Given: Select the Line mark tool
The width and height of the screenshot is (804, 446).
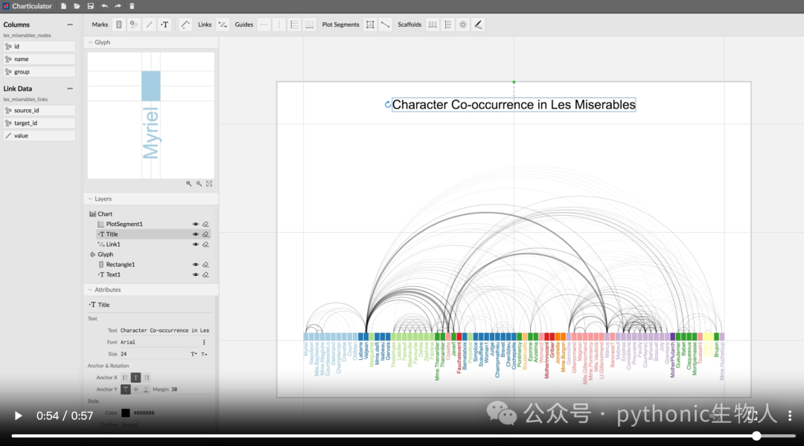Looking at the screenshot, I should (x=149, y=25).
